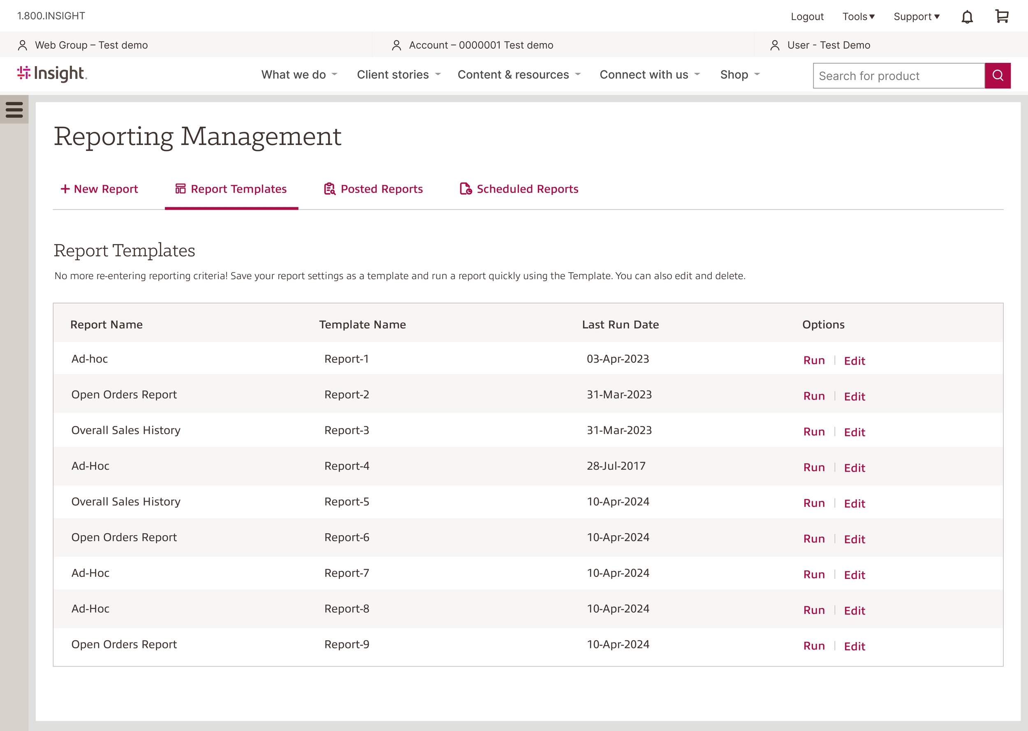Open the notifications bell icon
Image resolution: width=1028 pixels, height=731 pixels.
click(x=967, y=17)
